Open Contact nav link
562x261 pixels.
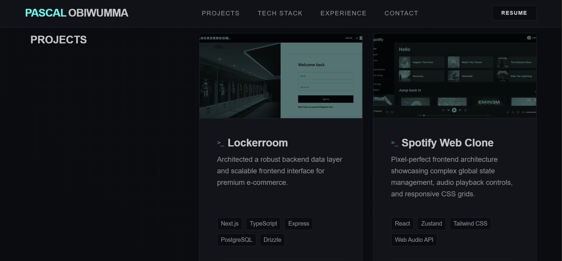coord(401,13)
